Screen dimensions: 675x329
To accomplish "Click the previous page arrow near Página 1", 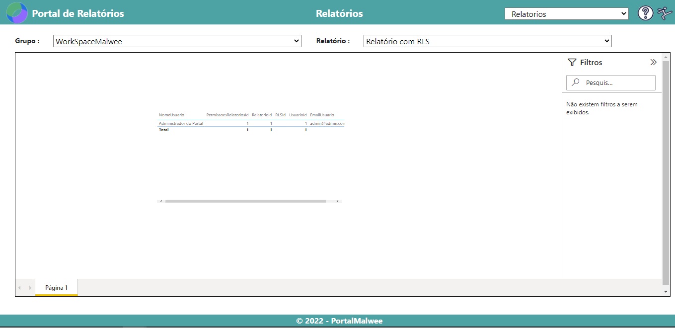I will 20,288.
